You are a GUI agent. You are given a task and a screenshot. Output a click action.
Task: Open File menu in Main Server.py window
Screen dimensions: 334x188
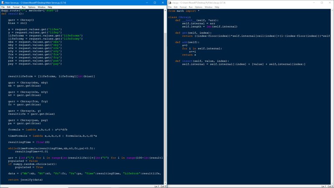[3, 7]
